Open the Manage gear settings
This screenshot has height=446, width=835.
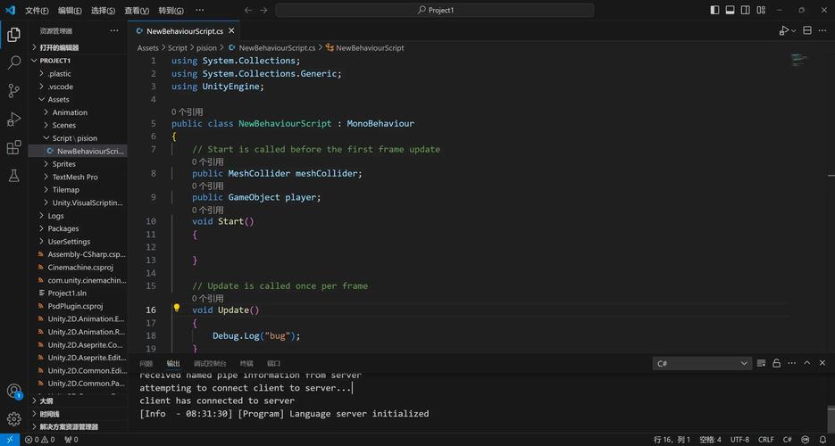coord(14,419)
